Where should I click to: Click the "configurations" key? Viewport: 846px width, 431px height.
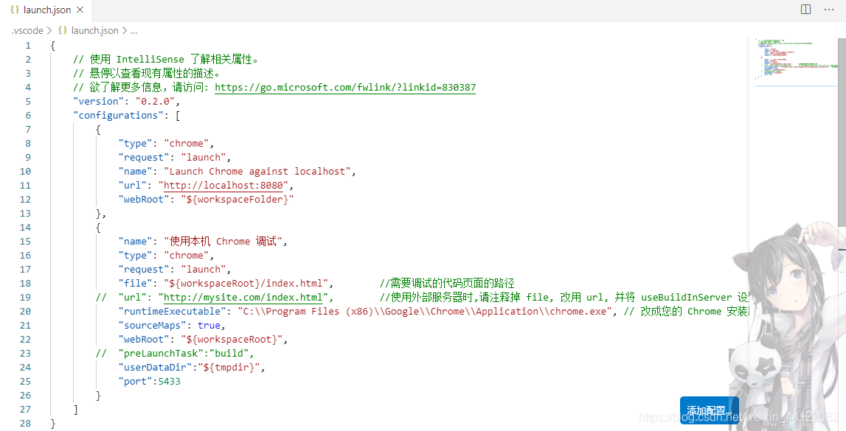pos(118,115)
